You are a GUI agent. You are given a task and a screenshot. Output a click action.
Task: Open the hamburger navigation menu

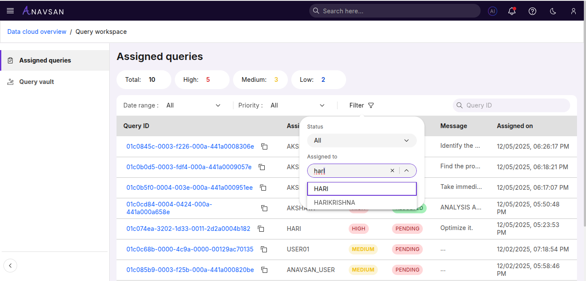[10, 11]
